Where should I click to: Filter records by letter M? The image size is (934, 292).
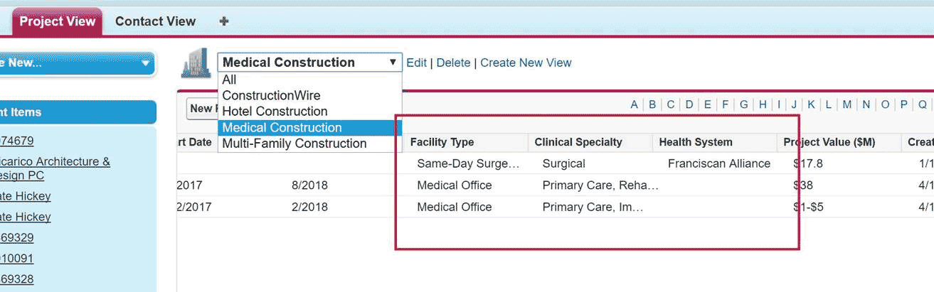click(x=847, y=104)
